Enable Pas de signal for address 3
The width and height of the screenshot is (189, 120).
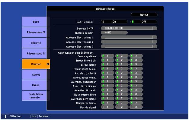pyautogui.click(x=136, y=107)
